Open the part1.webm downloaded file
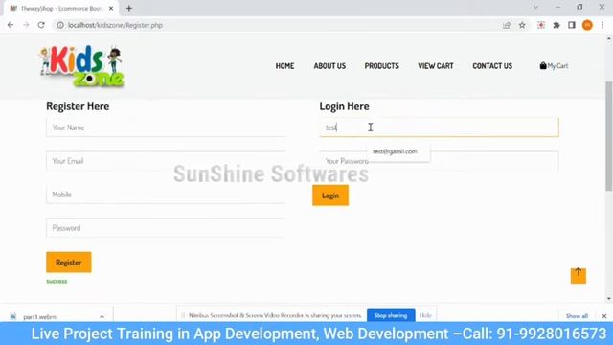 pyautogui.click(x=39, y=316)
